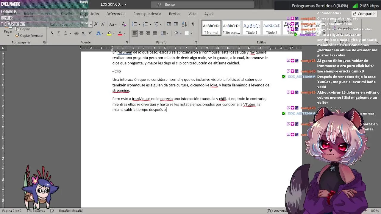
Task: Apply yellow text highlight
Action: pyautogui.click(x=109, y=33)
